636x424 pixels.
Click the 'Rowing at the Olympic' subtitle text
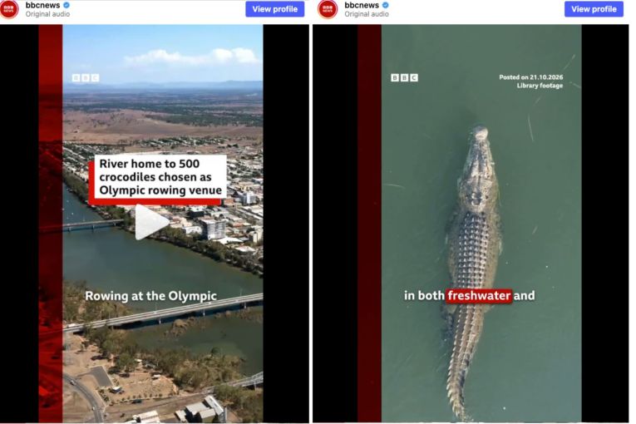pos(150,296)
